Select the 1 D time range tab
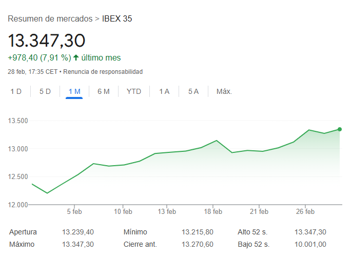 16,91
